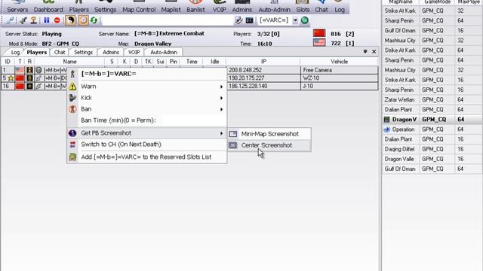Switch to the Settings tab
Screen dimensions: 483x271
tap(83, 52)
